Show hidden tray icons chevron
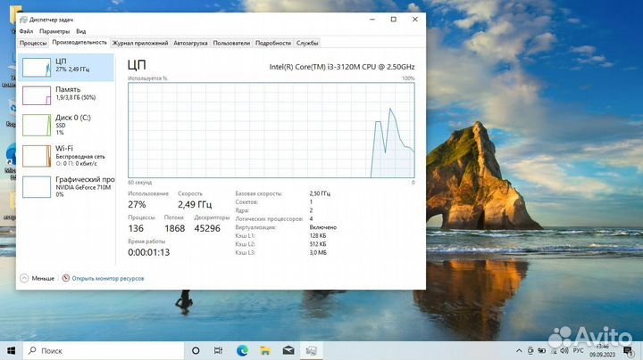643x360 pixels. 519,350
